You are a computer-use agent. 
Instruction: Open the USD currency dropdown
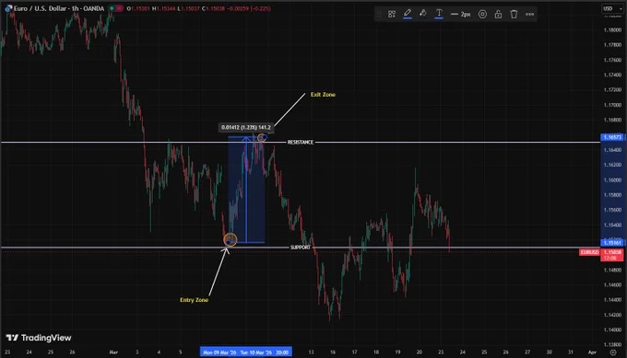[612, 8]
